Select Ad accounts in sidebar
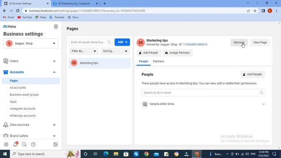 coord(18,88)
